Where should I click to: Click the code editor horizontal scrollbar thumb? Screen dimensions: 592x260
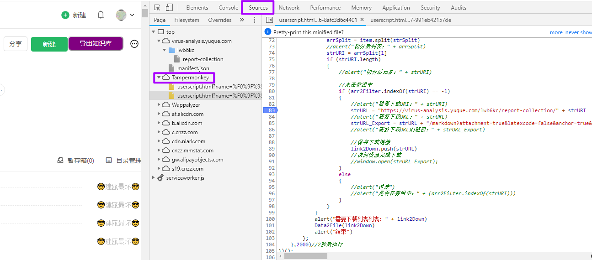305,256
